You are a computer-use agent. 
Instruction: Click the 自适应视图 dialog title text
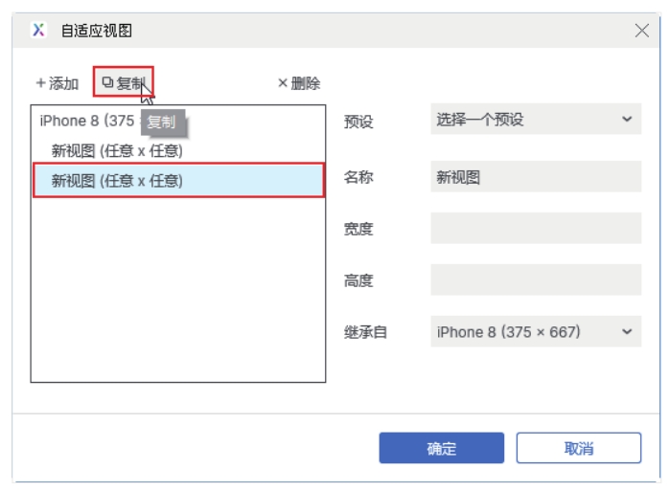(97, 31)
